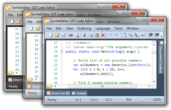Click New document icon in back window
Image resolution: width=171 pixels, height=110 pixels.
[12, 22]
